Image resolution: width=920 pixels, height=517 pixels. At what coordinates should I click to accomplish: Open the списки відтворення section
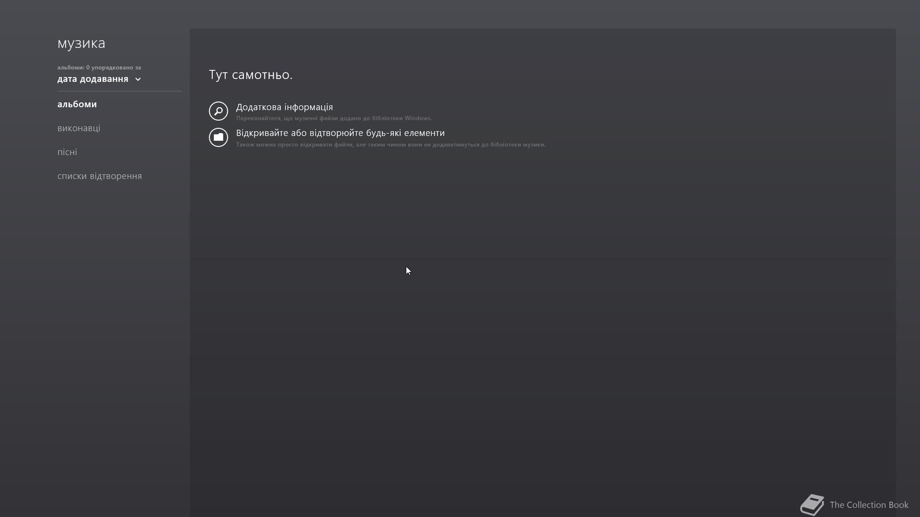point(100,176)
